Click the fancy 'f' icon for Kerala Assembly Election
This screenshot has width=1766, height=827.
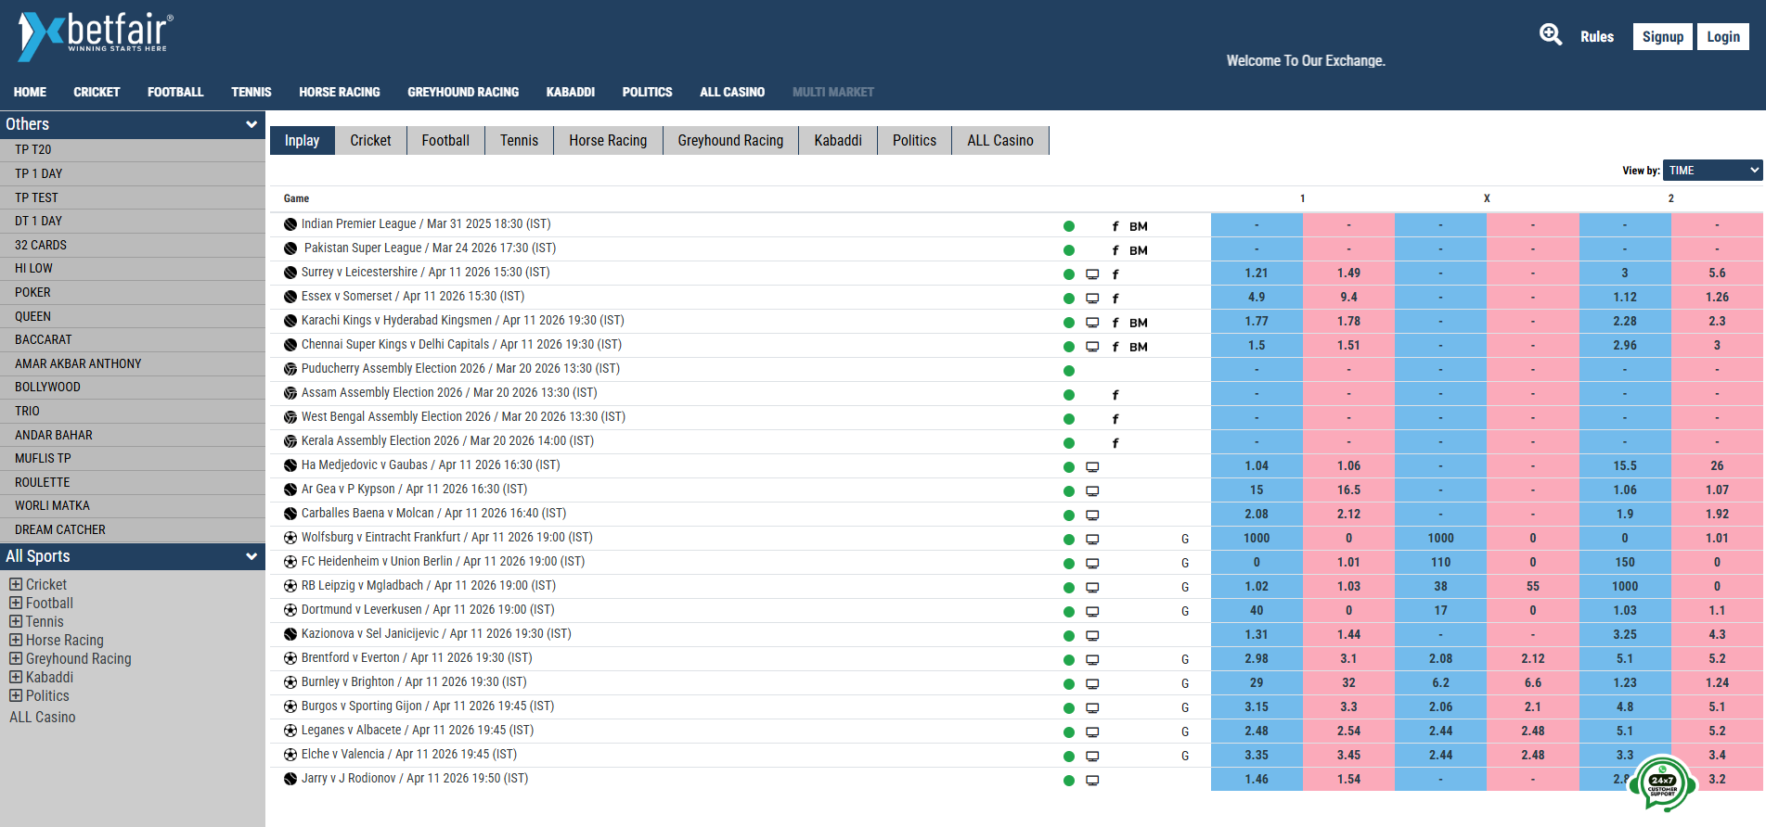pos(1115,443)
